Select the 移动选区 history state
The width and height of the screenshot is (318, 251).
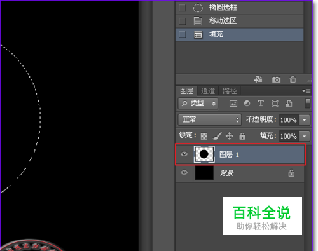tap(240, 21)
